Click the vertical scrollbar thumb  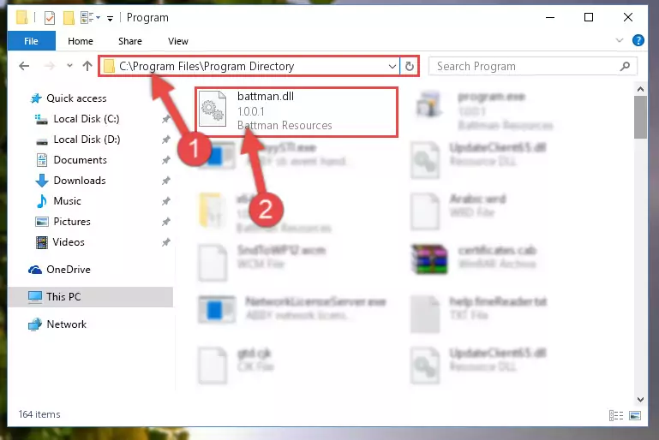pos(640,117)
